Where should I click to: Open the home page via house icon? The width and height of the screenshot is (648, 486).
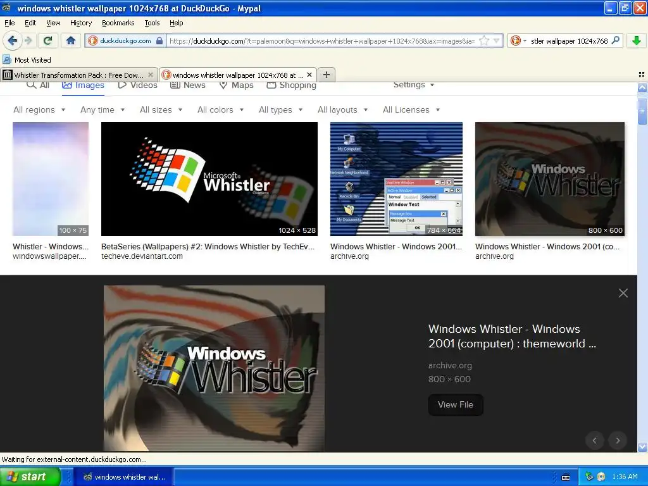[x=71, y=40]
